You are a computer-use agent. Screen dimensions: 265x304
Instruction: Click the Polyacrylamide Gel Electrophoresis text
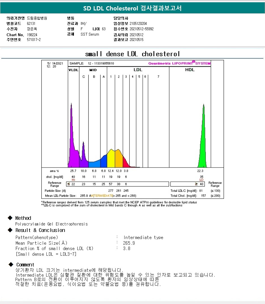(52, 224)
